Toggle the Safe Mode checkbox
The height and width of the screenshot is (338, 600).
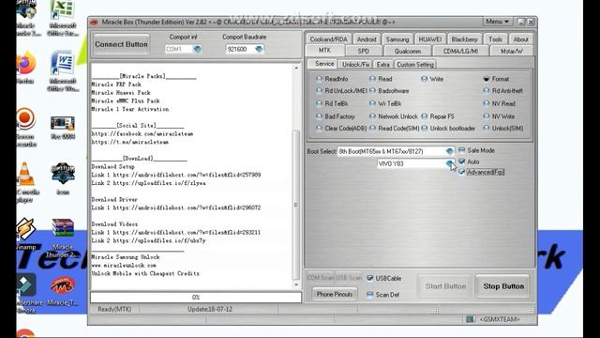coord(462,150)
